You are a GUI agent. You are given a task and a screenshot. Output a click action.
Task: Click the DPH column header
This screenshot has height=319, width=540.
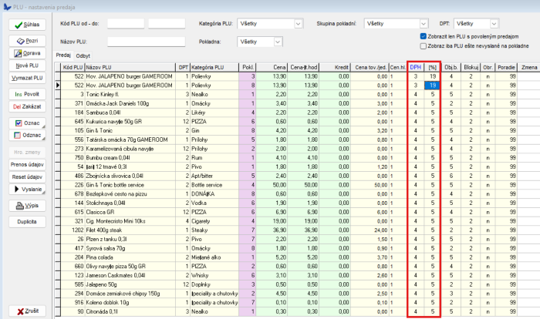click(x=416, y=67)
